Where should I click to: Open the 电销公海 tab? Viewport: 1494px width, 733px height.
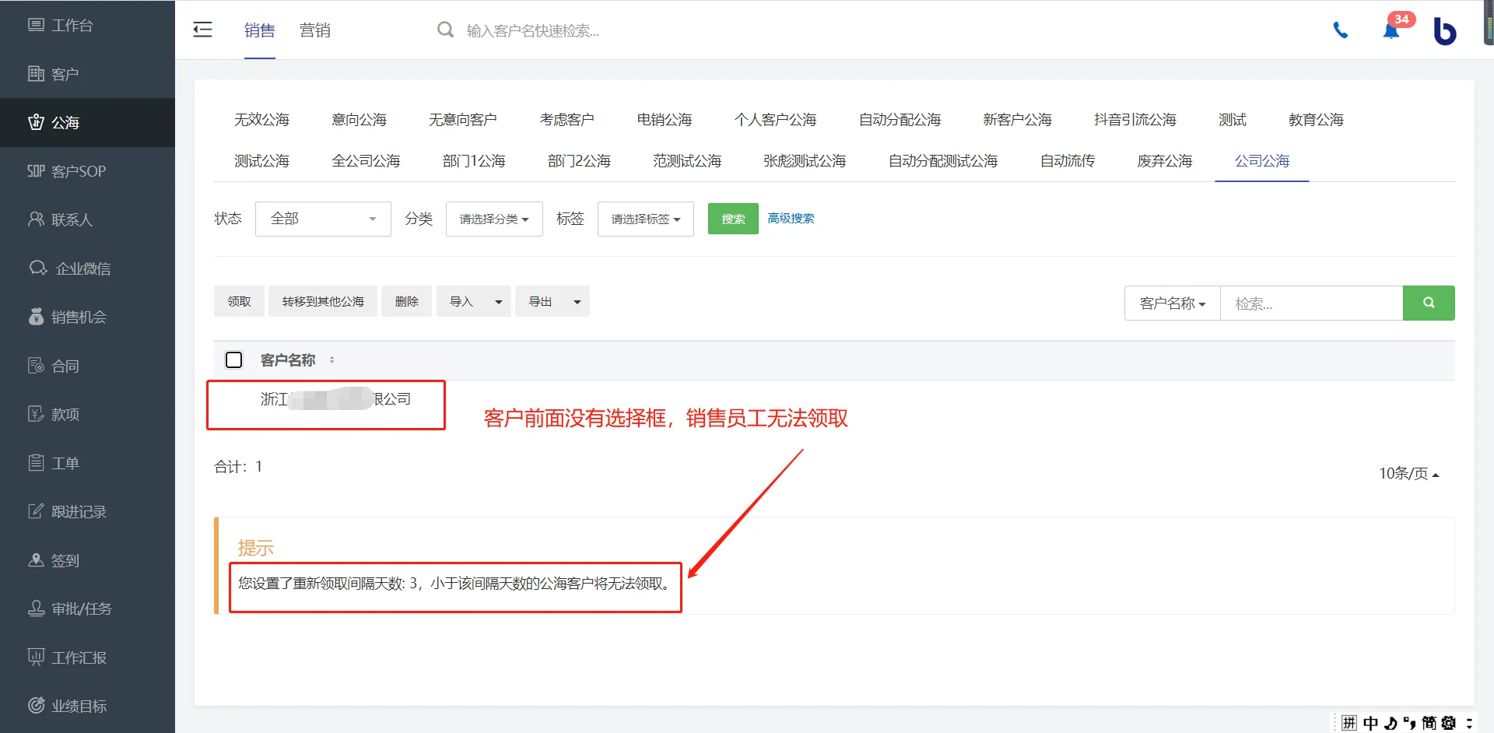pos(665,120)
